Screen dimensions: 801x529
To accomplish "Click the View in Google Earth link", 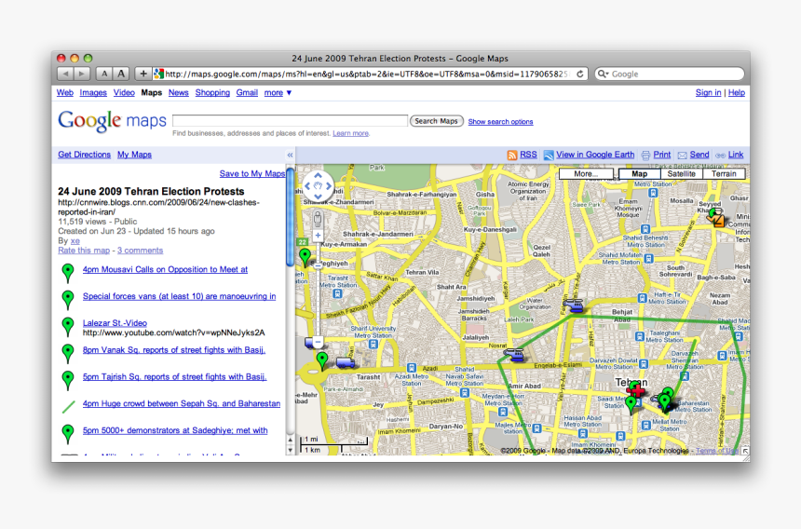I will click(x=594, y=155).
